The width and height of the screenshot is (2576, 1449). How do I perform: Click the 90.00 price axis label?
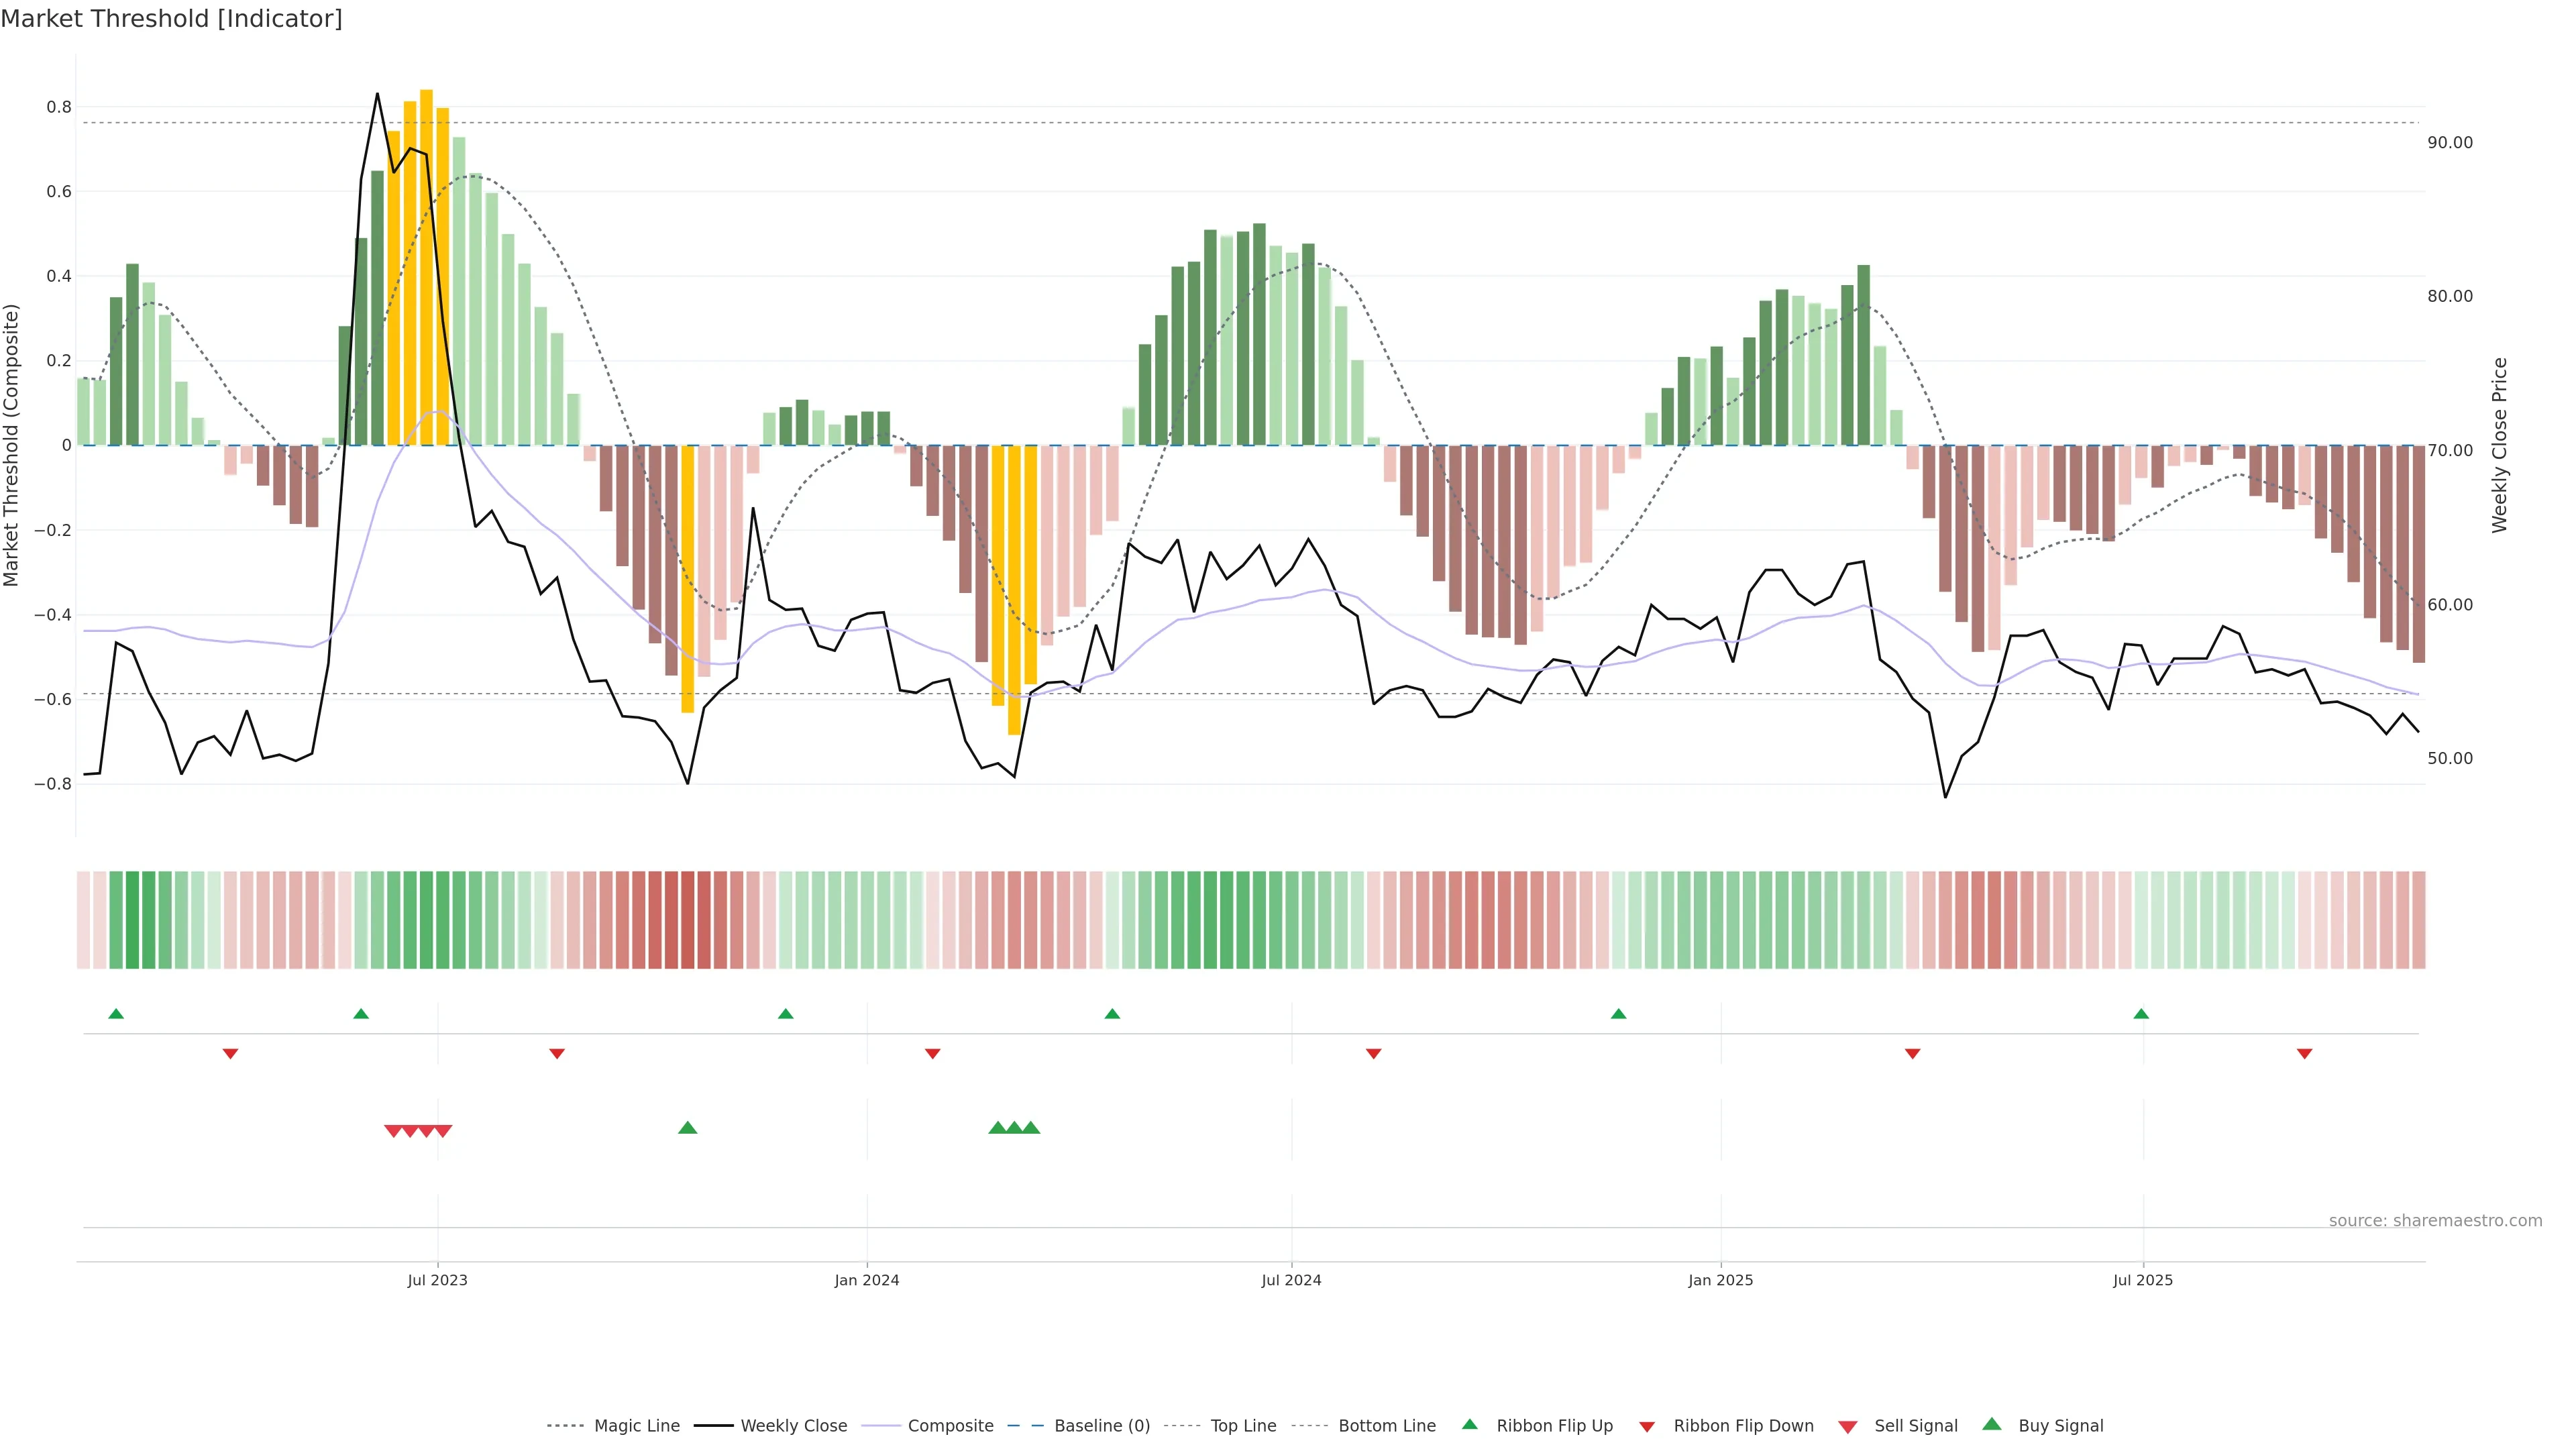click(2450, 143)
